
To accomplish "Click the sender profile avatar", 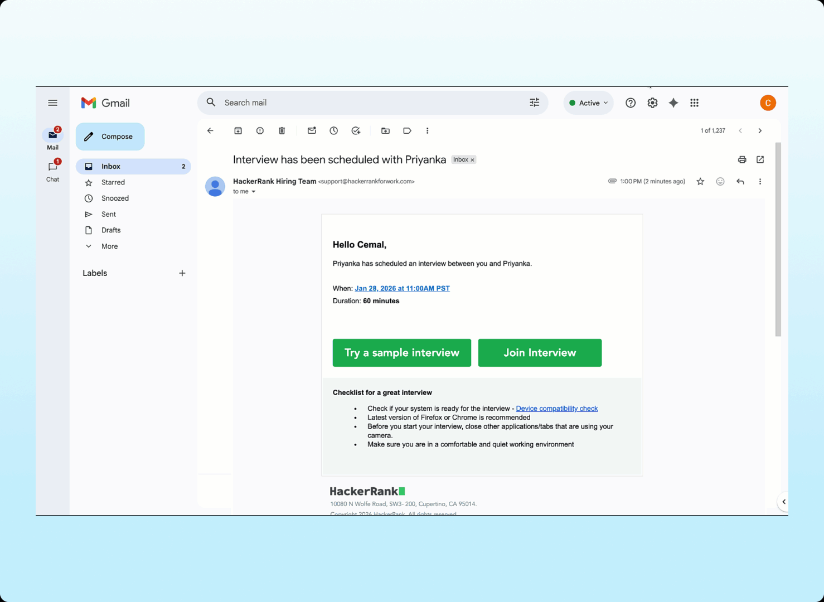I will (x=215, y=186).
